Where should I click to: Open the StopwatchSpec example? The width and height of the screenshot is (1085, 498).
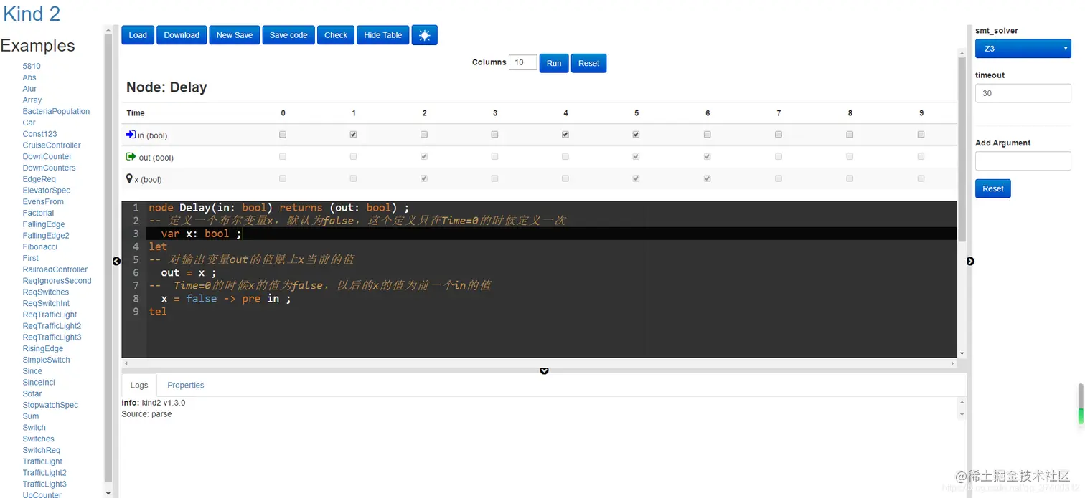[x=50, y=405]
